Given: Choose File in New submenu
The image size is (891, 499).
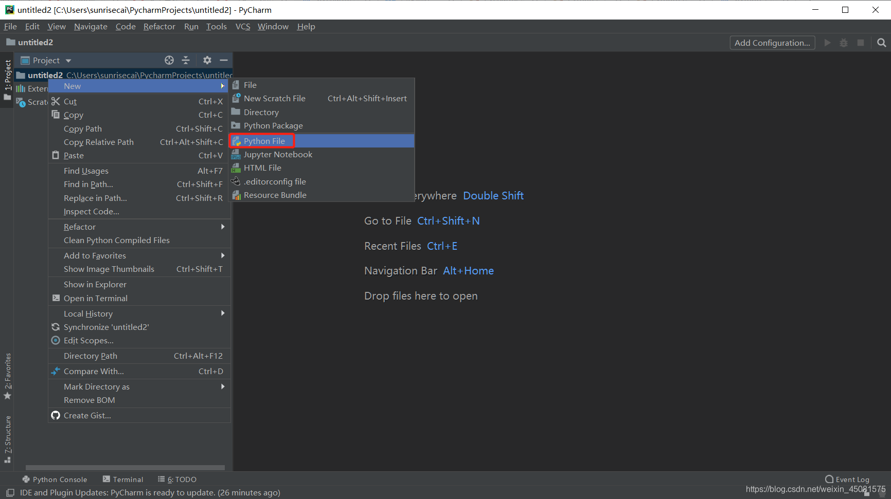Looking at the screenshot, I should (322, 85).
